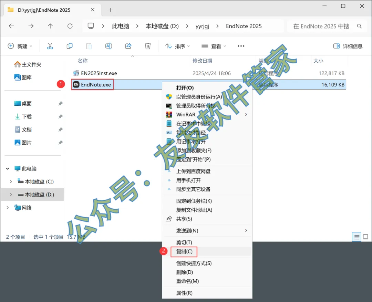Expand 本地磁盘 (C:) tree node
Screen dimensions: 372x302
(11, 181)
